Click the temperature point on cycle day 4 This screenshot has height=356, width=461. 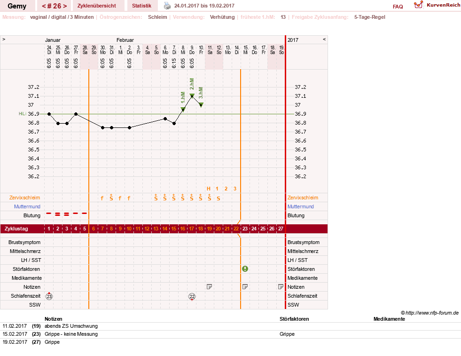point(76,114)
